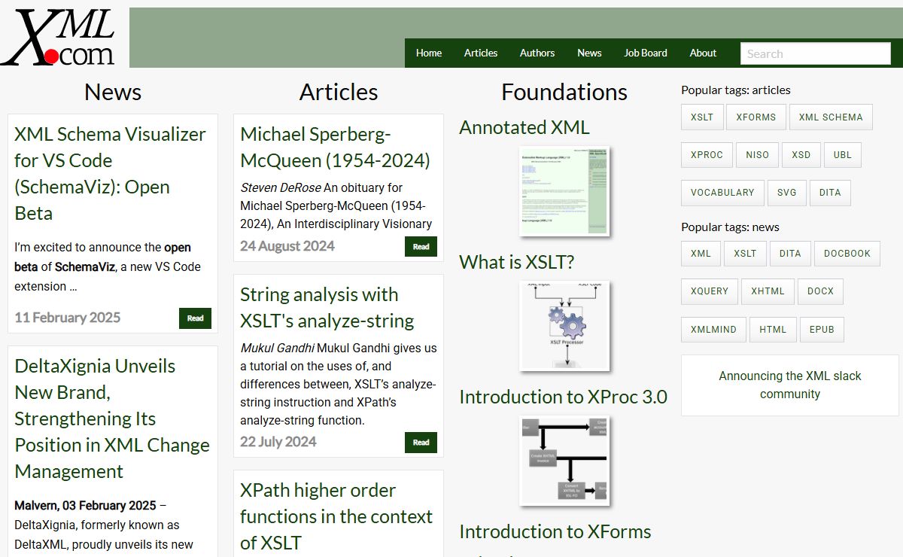Click author name Mukul Gandhi
The height and width of the screenshot is (557, 903).
277,348
